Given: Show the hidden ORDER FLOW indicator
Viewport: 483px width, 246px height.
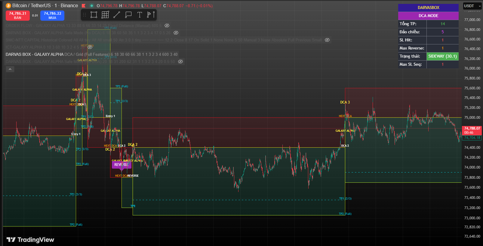Looking at the screenshot, I should click(x=167, y=25).
